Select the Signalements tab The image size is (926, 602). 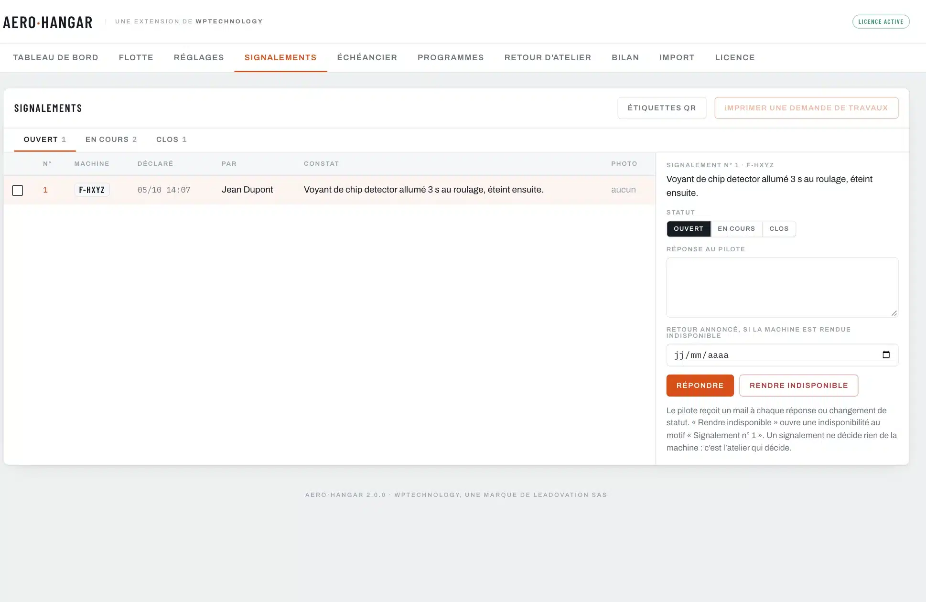coord(280,57)
